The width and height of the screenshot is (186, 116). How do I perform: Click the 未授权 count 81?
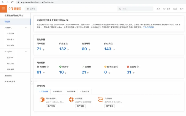39,72
